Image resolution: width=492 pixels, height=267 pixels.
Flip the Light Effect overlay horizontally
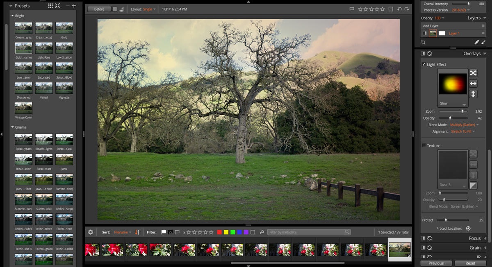(473, 84)
